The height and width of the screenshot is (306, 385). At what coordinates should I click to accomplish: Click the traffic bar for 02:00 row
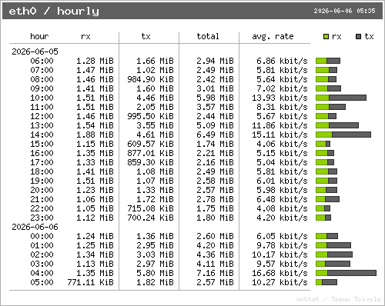point(334,254)
